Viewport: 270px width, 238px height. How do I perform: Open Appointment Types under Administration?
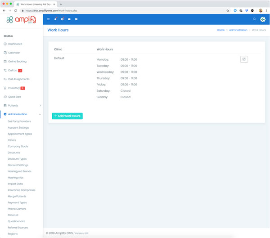[20, 134]
